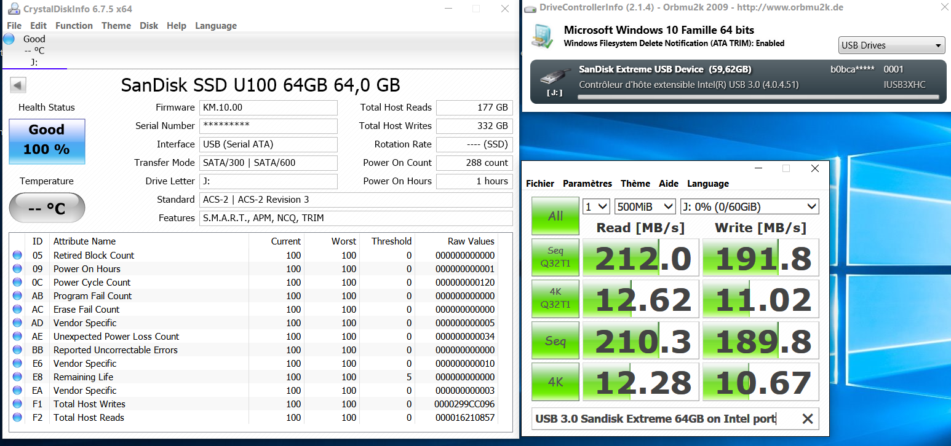Click status orb for Total Host Reads row
Image resolution: width=951 pixels, height=446 pixels.
click(x=17, y=417)
